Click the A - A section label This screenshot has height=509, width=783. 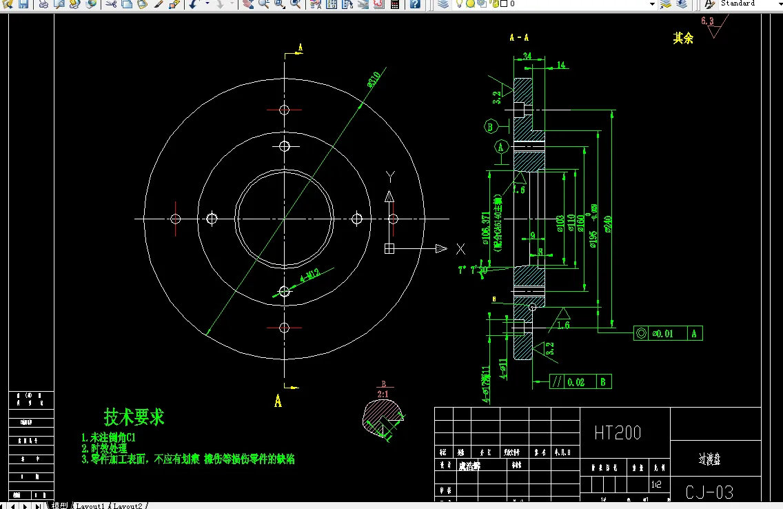click(519, 37)
